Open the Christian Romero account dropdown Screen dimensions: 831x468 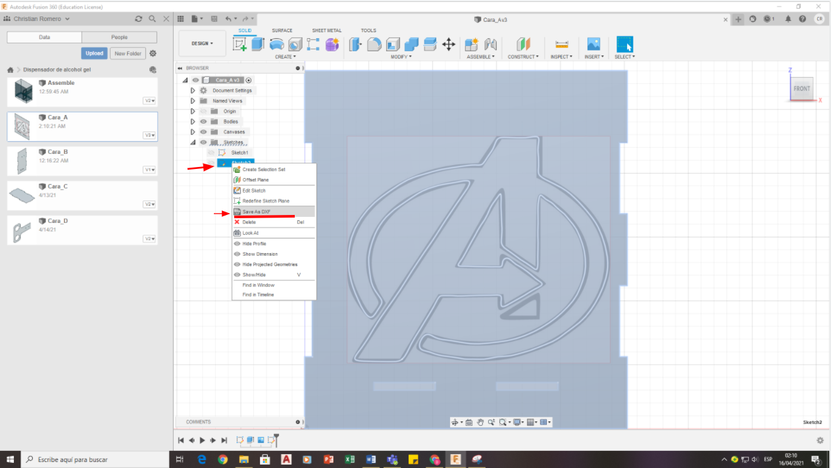(41, 19)
